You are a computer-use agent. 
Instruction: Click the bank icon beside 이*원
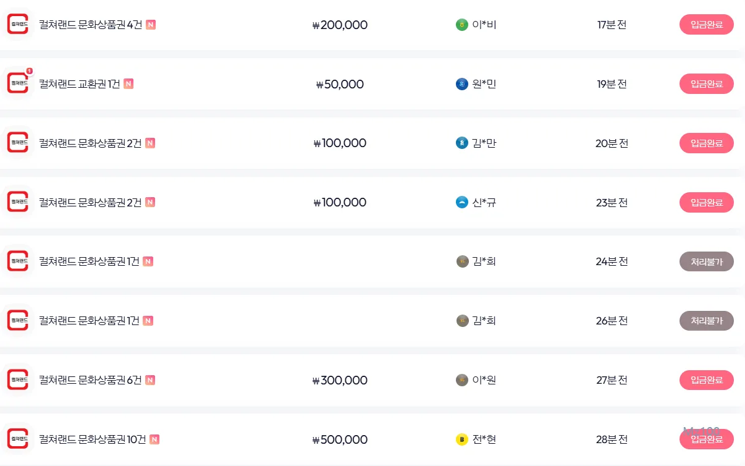[x=461, y=381]
